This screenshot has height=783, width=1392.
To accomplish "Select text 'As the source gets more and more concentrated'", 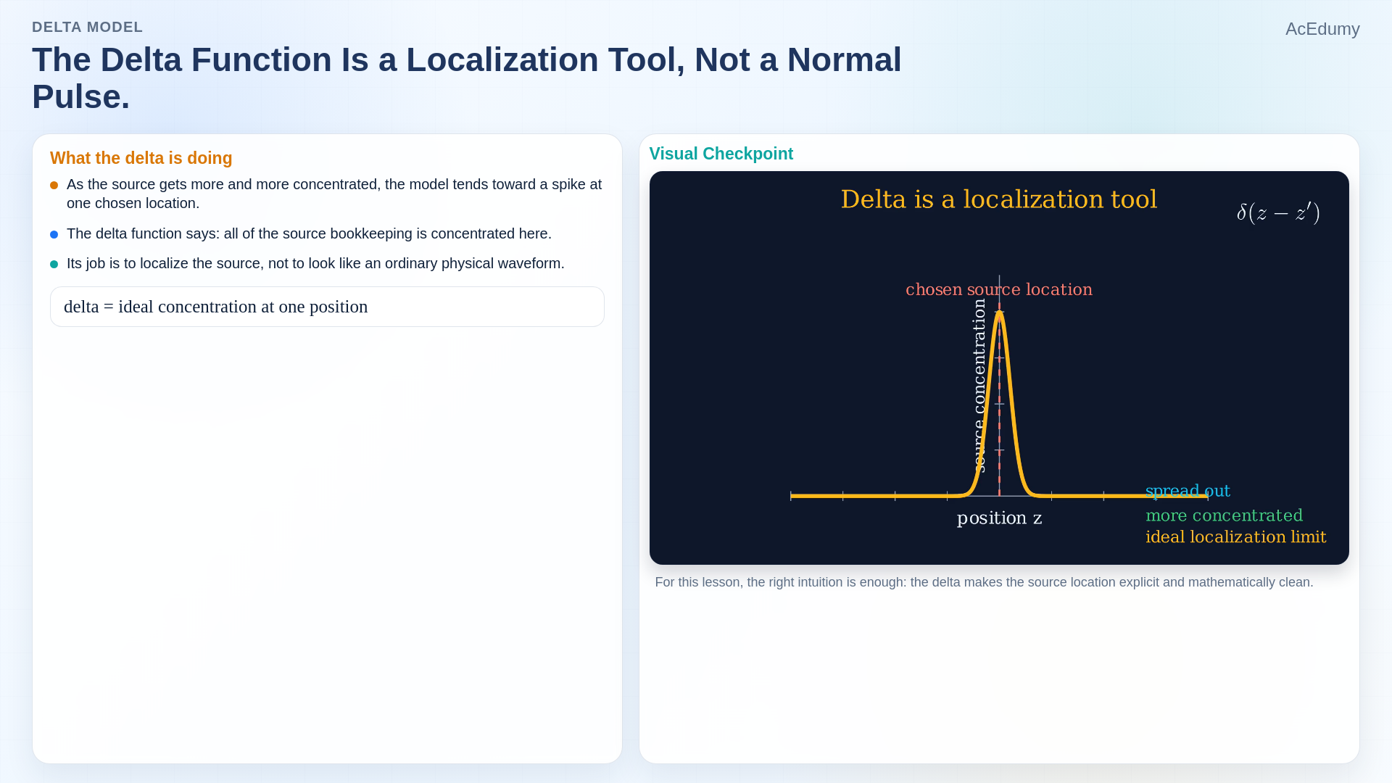I will 222,184.
